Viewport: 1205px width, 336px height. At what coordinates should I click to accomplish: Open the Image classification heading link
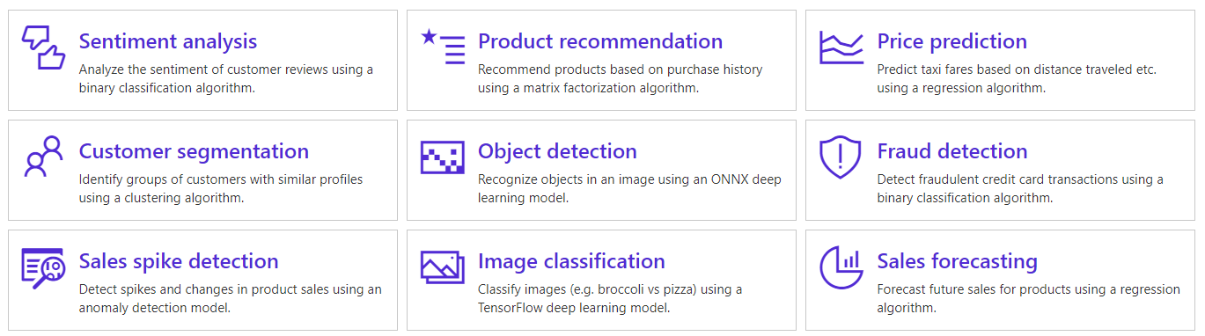(x=571, y=261)
